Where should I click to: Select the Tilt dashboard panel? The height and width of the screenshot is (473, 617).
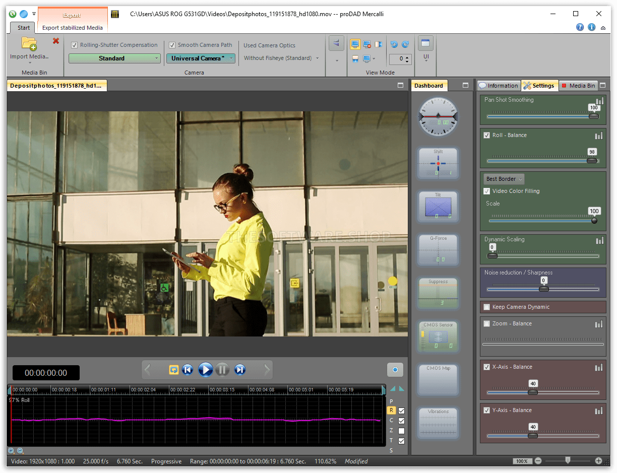438,207
